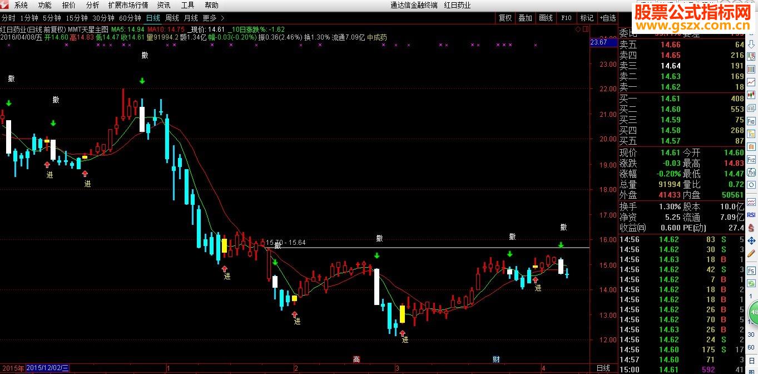Select the 日线 daily period tab
This screenshot has width=758, height=374.
tap(152, 18)
